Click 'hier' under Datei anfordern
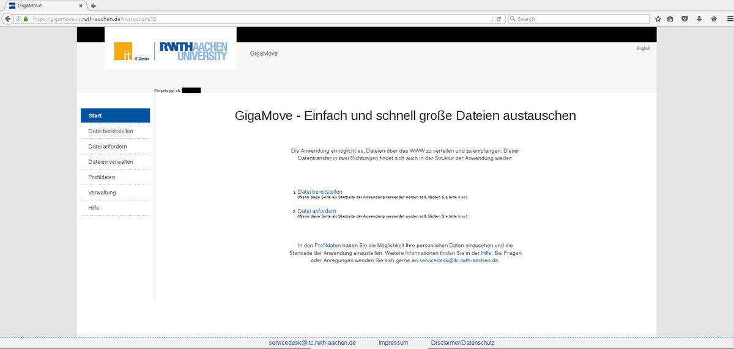The image size is (734, 349). (x=462, y=216)
